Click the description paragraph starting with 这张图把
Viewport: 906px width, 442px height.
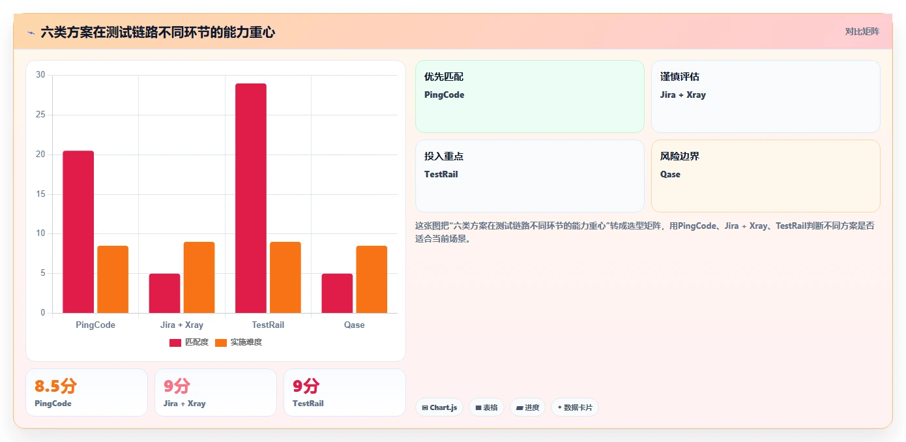click(645, 232)
